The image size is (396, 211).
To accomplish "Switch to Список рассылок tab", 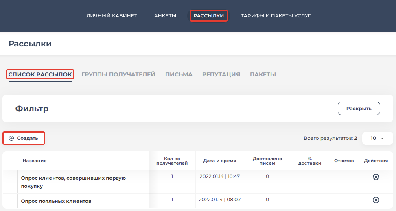I will [x=40, y=74].
